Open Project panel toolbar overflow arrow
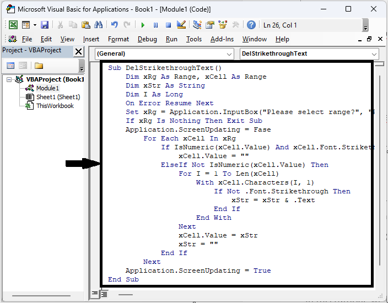388x303 pixels. 82,66
